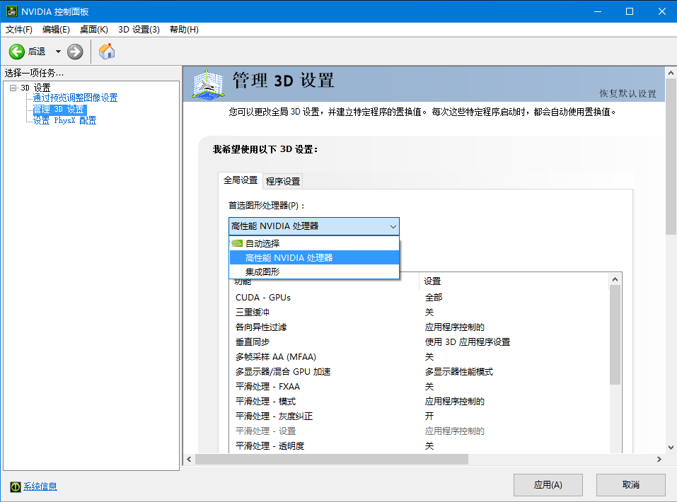
Task: Switch to the 程序设置 tab
Action: click(x=283, y=181)
